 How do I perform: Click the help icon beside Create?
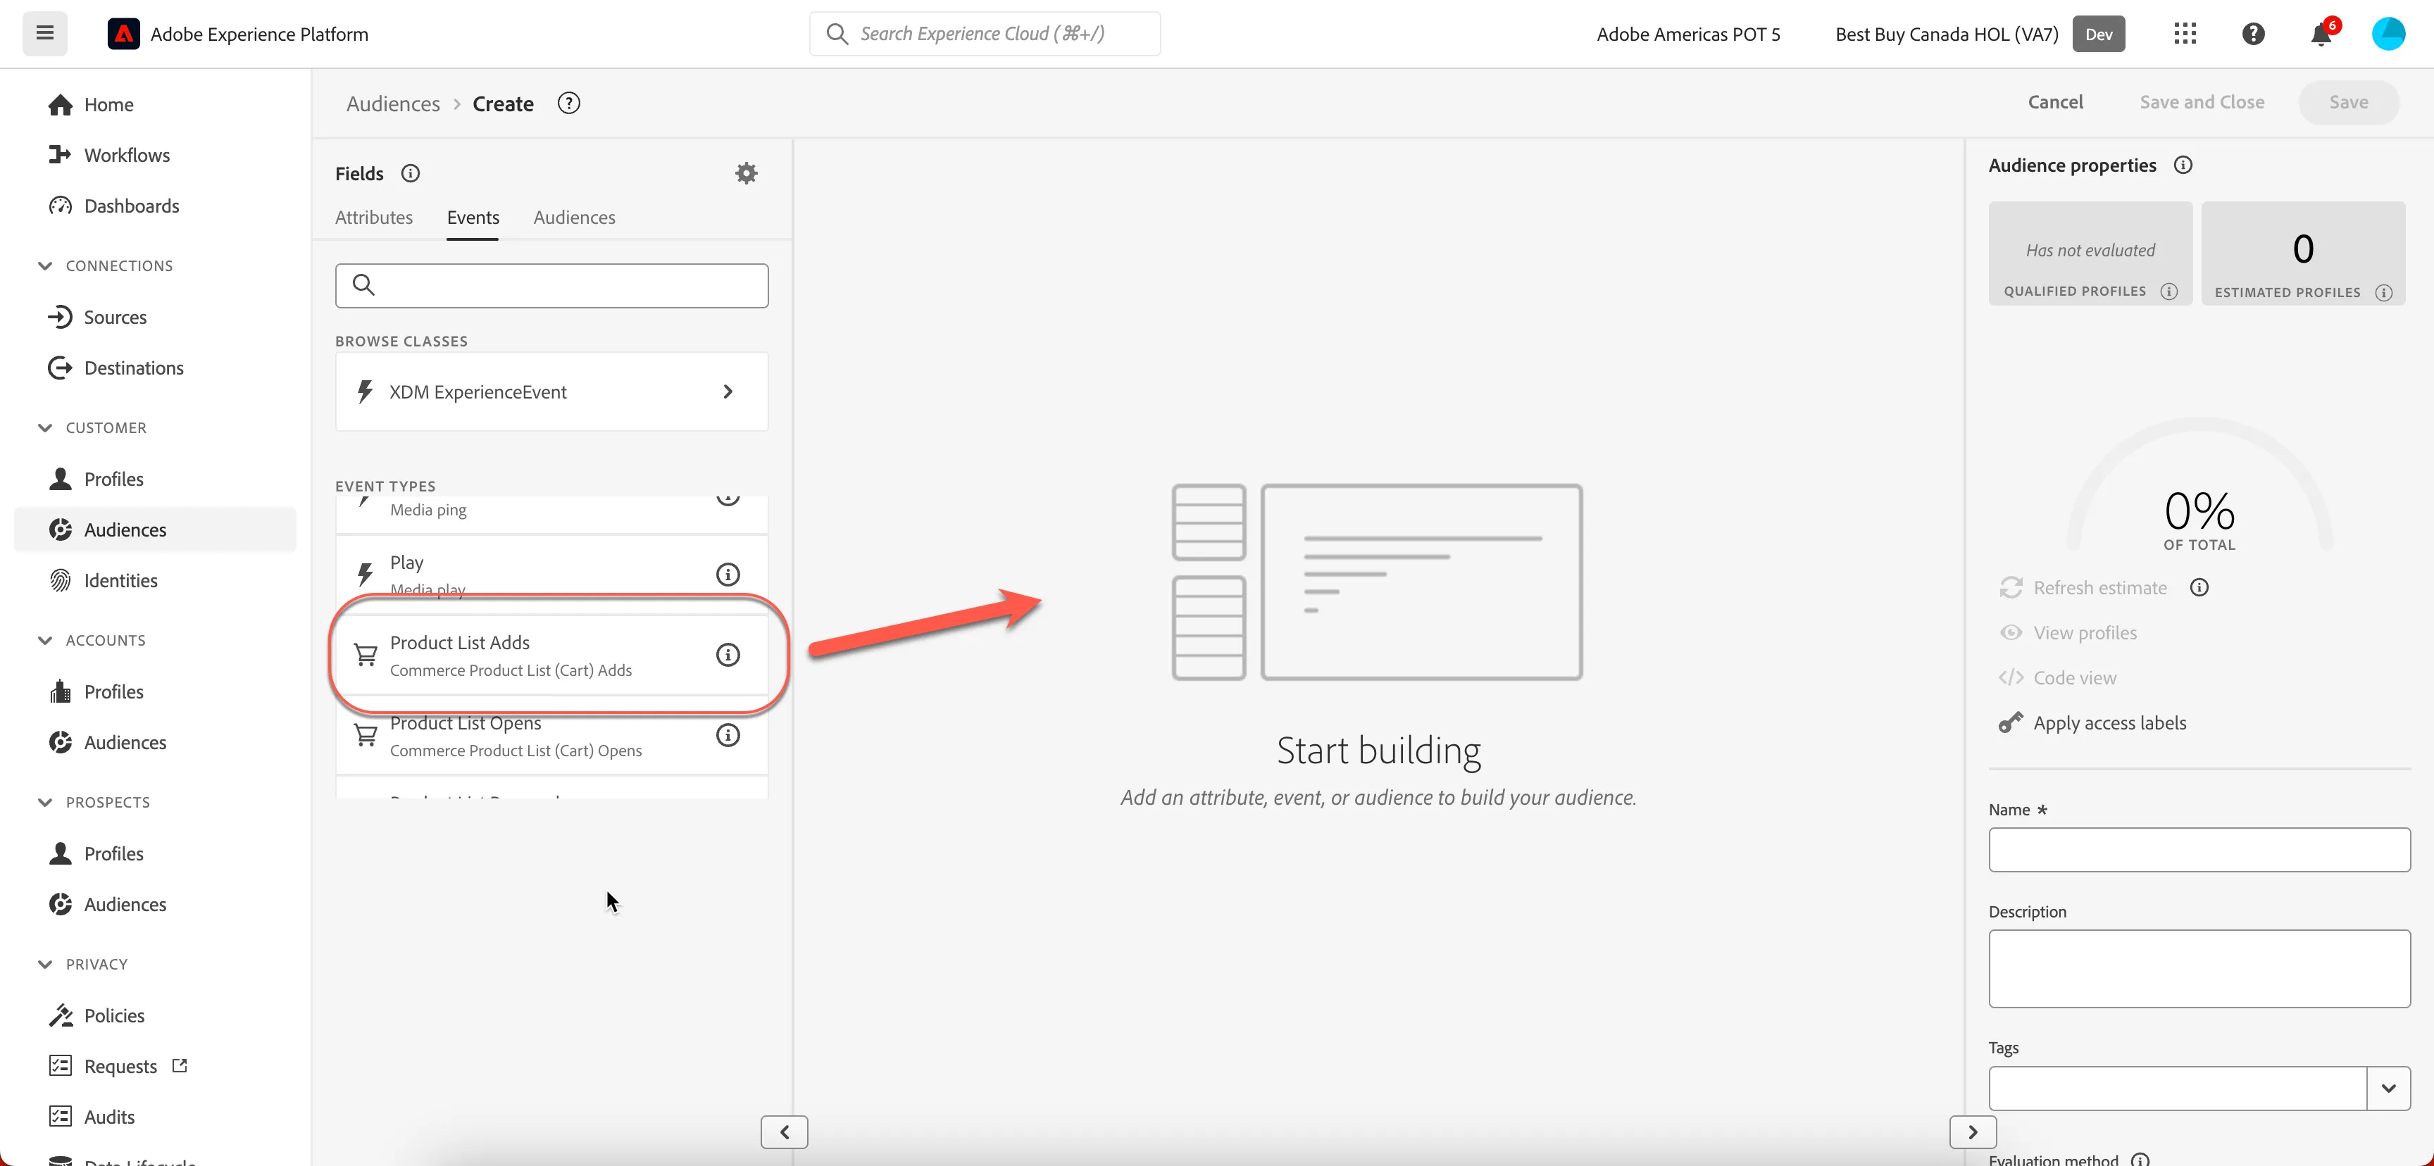click(x=568, y=103)
